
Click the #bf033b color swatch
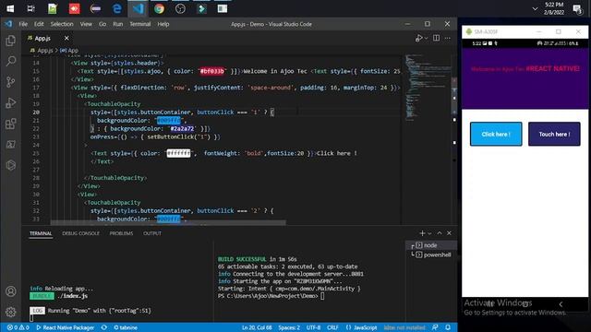click(211, 71)
